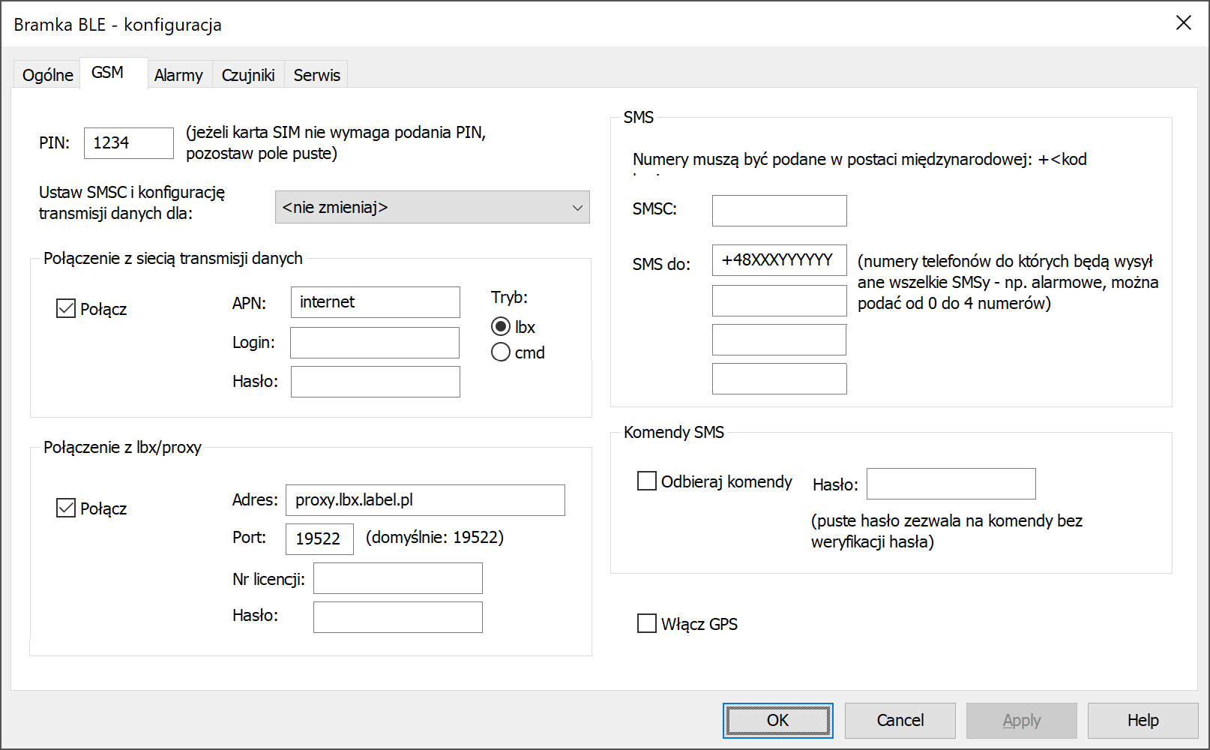Click the proxy Adres input field

click(425, 499)
